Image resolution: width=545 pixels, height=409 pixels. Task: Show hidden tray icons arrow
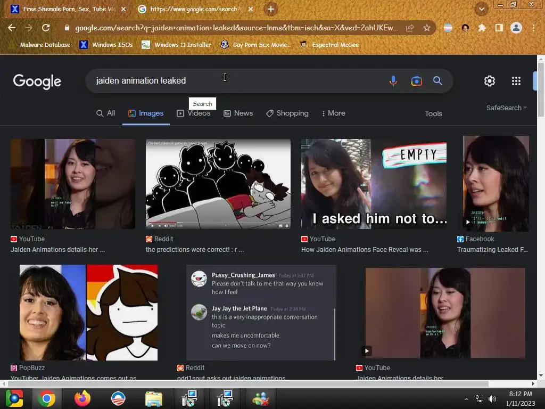(466, 399)
